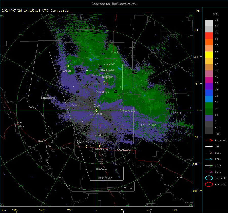228x213 pixels.
Task: Click the bright blue echo cell north of Sylvan
Action: pyautogui.click(x=93, y=59)
